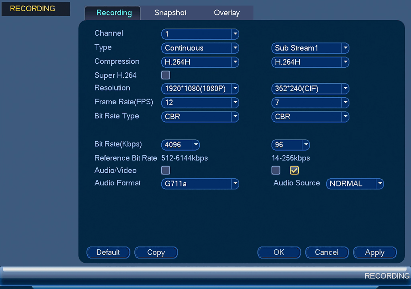This screenshot has width=411, height=289.
Task: Open the Audio Source NORMAL dropdown
Action: coord(355,184)
